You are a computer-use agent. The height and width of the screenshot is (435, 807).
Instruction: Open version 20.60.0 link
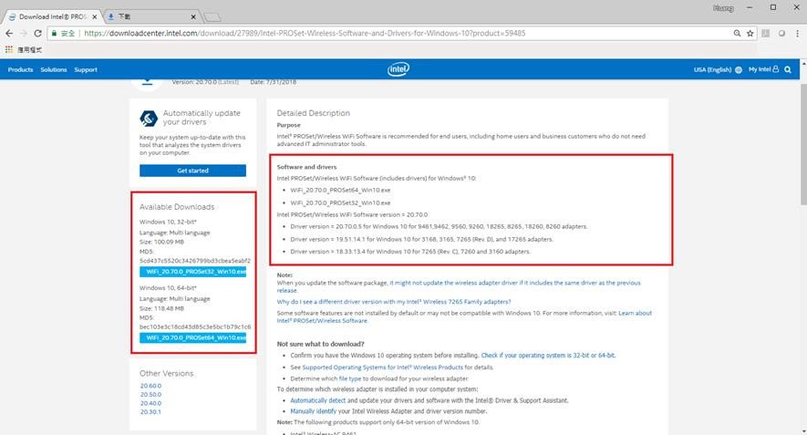pos(150,386)
